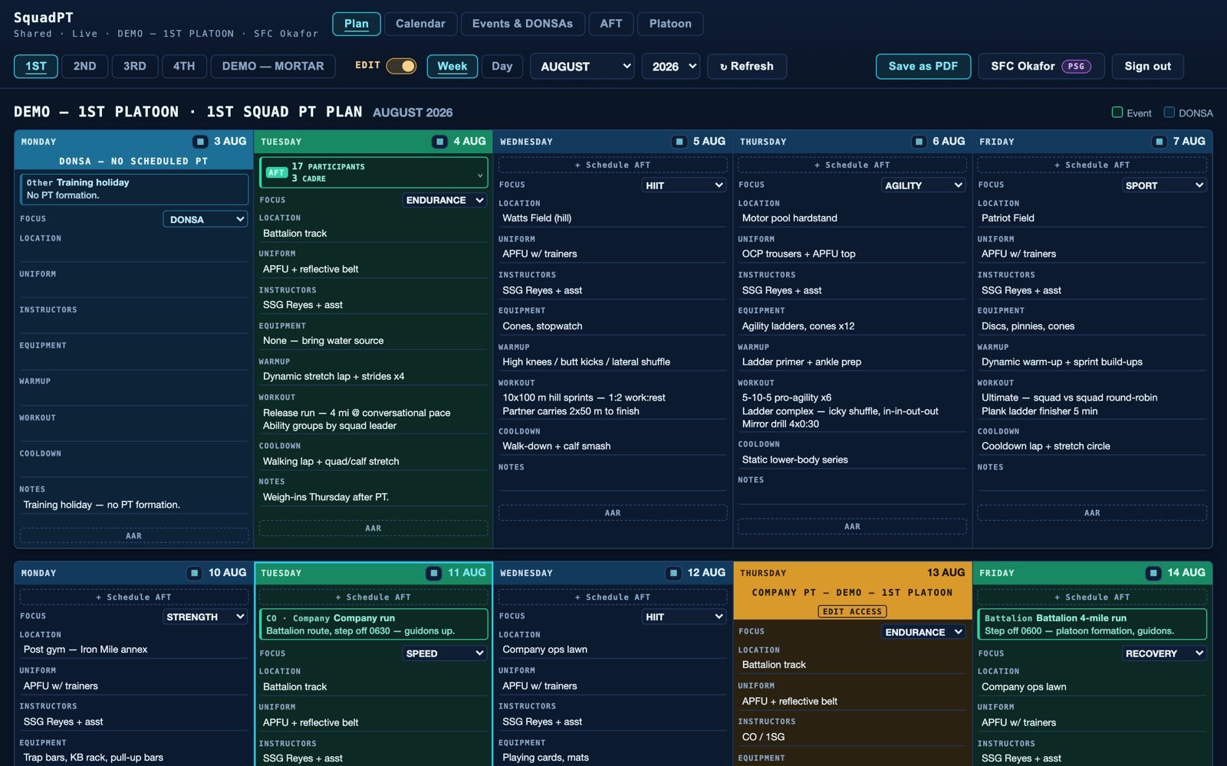
Task: Schedule an AFT on Friday 7 AUG
Action: [x=1092, y=165]
